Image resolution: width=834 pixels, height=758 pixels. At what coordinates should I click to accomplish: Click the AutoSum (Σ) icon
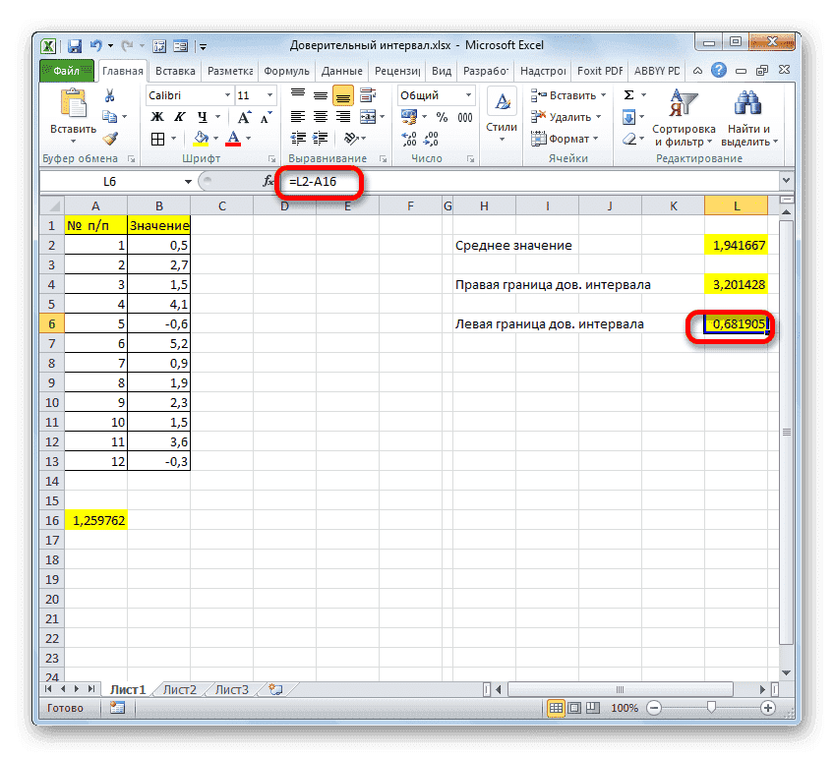(x=627, y=93)
